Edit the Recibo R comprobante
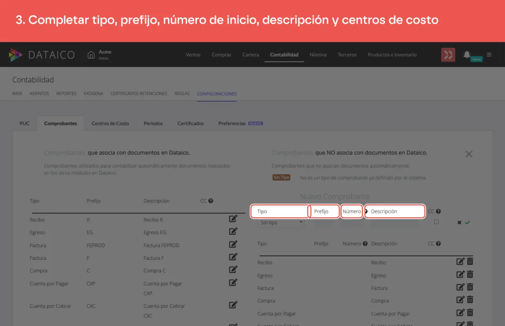Viewport: 505px width, 326px height. tap(233, 218)
